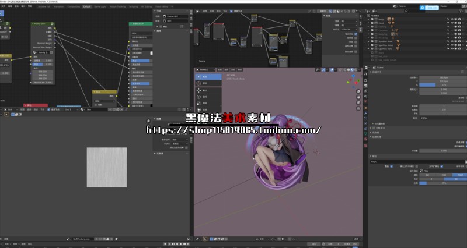Expand Body collection in outliner
This screenshot has width=467, height=248.
click(x=369, y=19)
